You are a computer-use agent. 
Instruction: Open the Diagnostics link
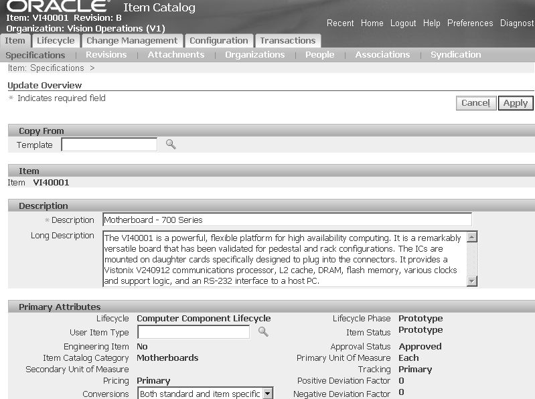tap(518, 23)
